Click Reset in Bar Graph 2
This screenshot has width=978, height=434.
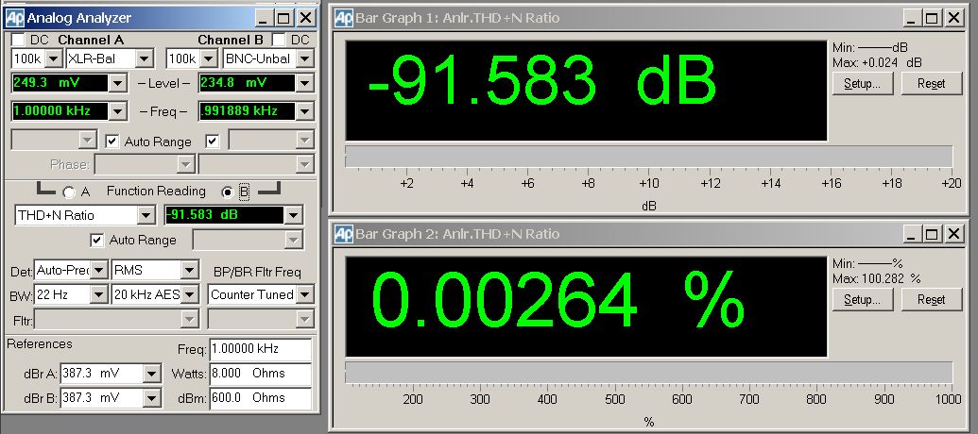coord(931,299)
